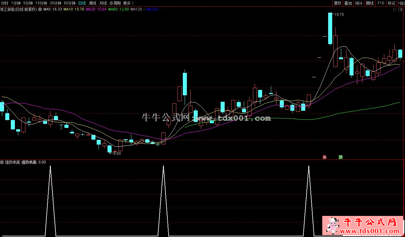
Task: Click the diamond icon at chart top-right
Action: pos(394,10)
